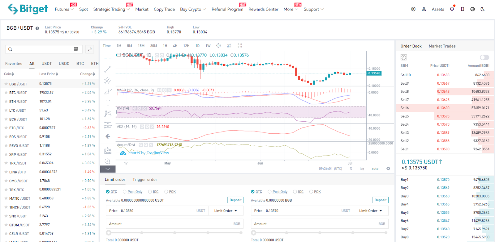Select the pitchfork drawing tool
This screenshot has height=242, width=495.
click(108, 81)
